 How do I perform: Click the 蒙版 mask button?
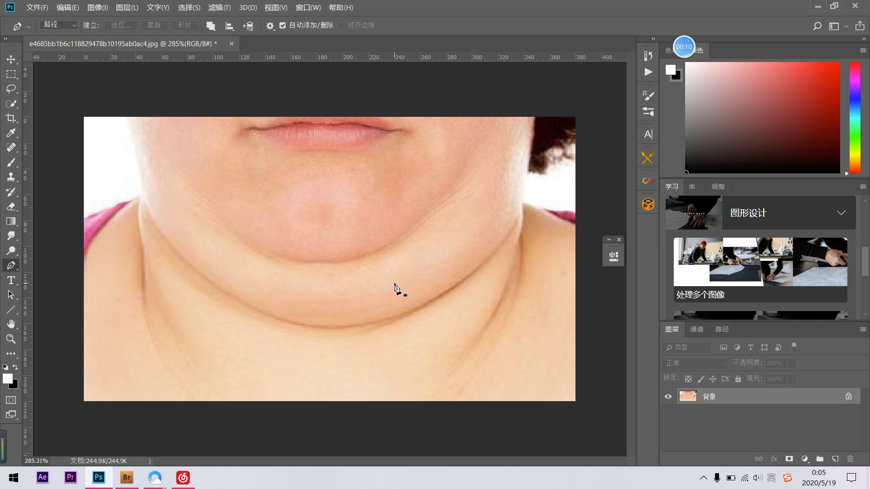[x=154, y=25]
